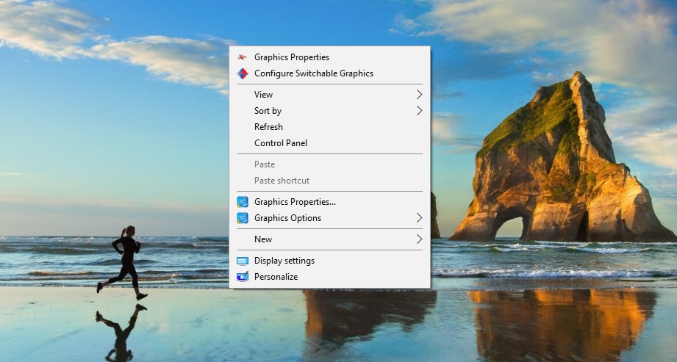
Task: Open Graphics Properties... with ellipsis
Action: coord(330,201)
